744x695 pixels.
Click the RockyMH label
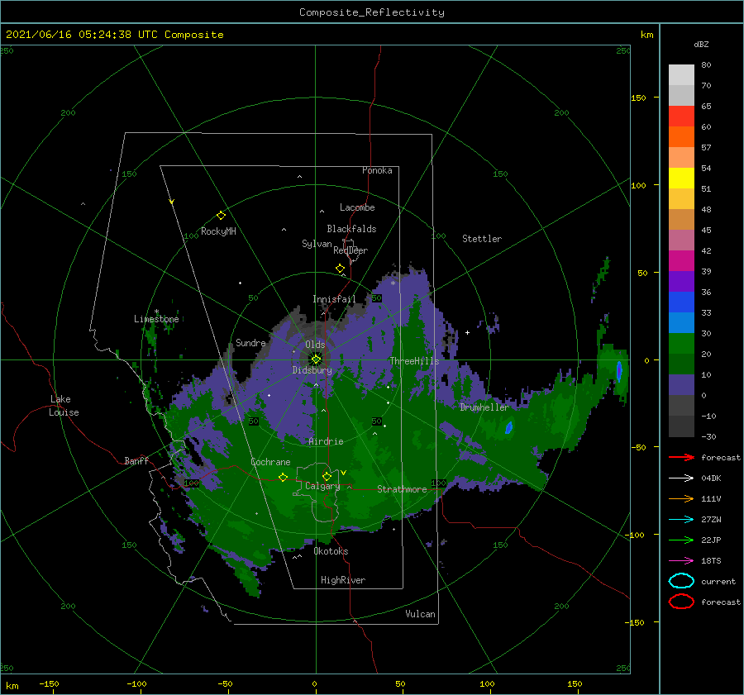click(x=218, y=231)
